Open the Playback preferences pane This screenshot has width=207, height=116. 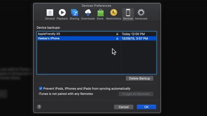coord(62,15)
